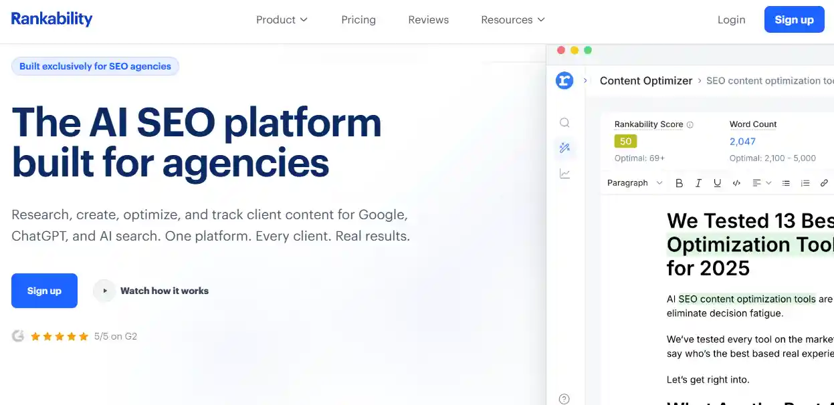
Task: Click the Login link
Action: tap(731, 19)
